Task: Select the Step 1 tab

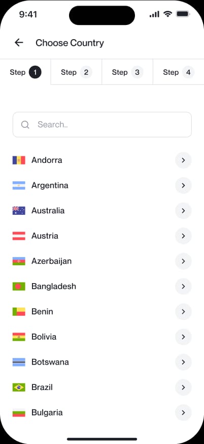Action: (25, 72)
